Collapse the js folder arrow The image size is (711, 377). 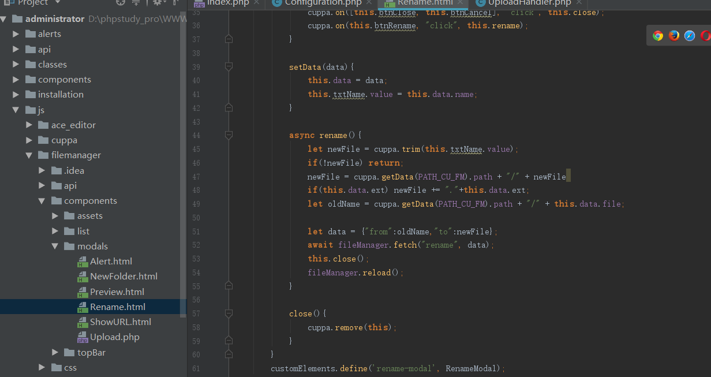point(16,110)
